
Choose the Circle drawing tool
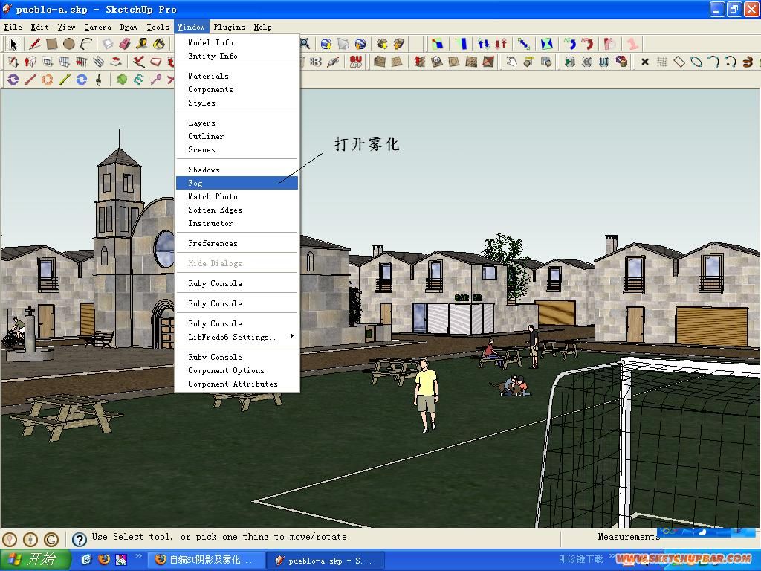pyautogui.click(x=69, y=44)
